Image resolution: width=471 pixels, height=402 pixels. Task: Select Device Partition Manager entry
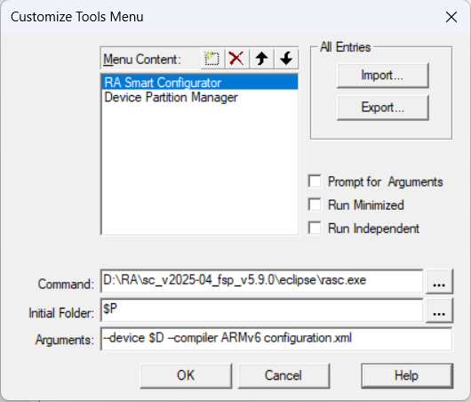click(200, 97)
